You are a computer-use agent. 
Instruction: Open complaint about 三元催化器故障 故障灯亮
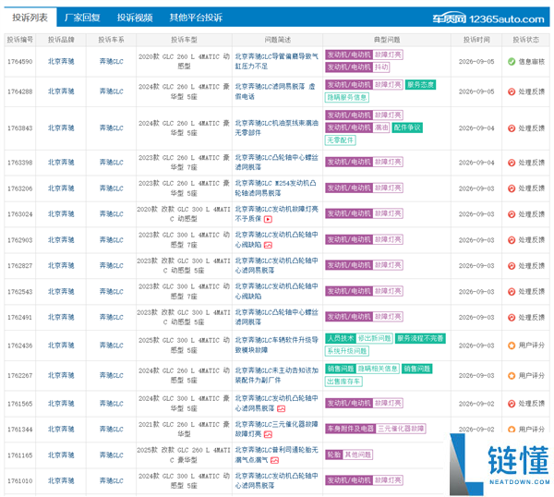tap(277, 429)
